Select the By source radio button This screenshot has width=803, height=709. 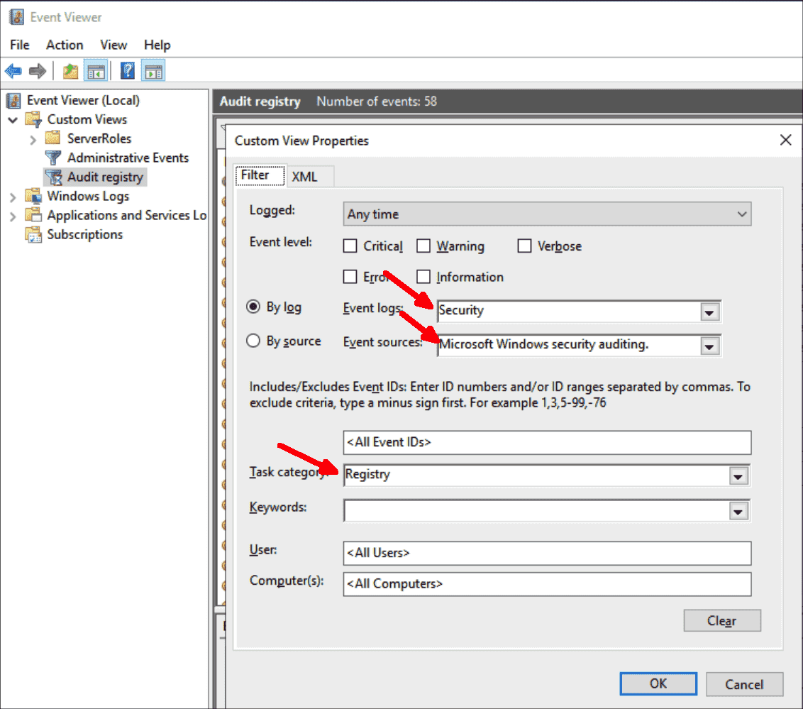(x=254, y=341)
